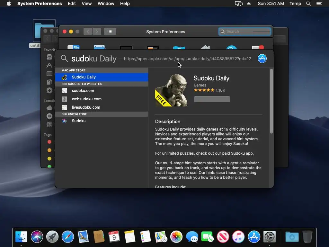Open Music (iTunes) from the Dock
The width and height of the screenshot is (329, 247).
(238, 236)
